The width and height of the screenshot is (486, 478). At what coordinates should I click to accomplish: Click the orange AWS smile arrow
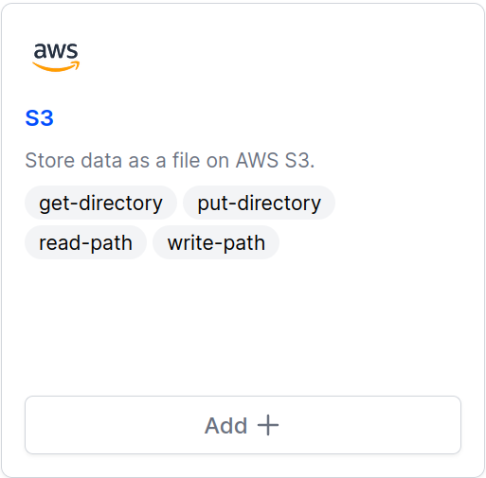(x=56, y=66)
